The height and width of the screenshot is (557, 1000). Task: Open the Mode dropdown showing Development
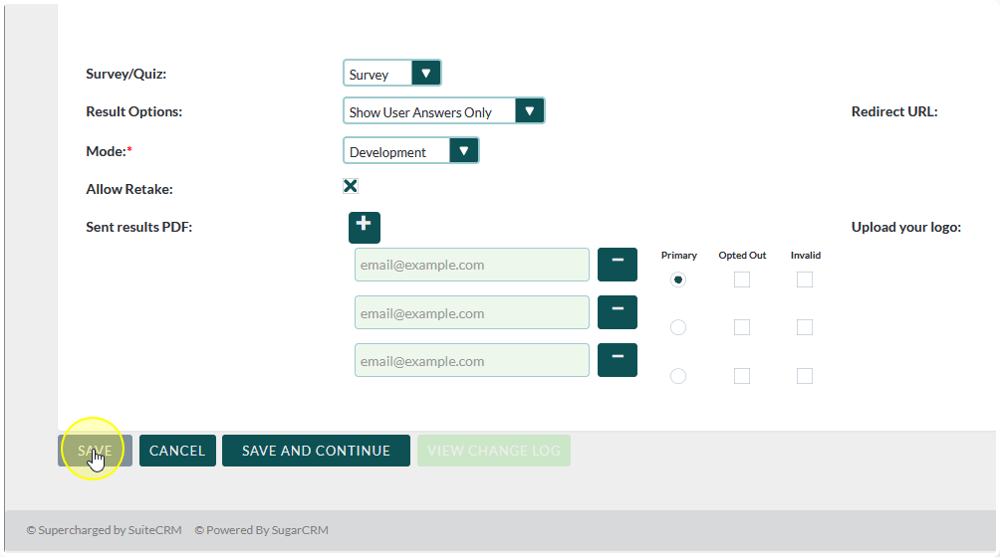(x=411, y=151)
